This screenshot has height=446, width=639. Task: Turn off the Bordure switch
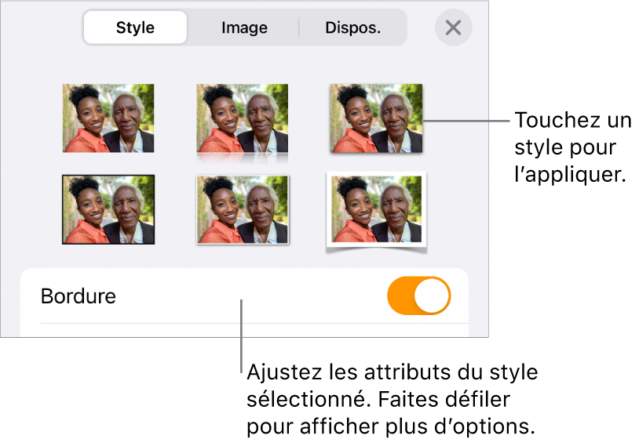click(418, 296)
